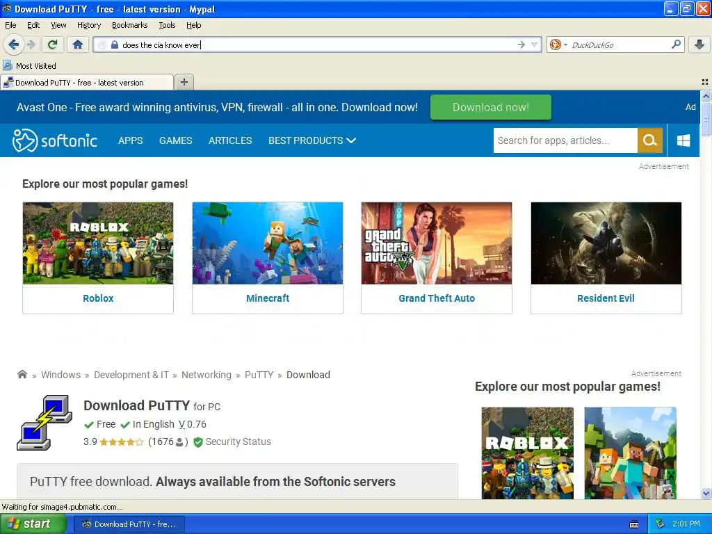Image resolution: width=712 pixels, height=534 pixels.
Task: Open the History menu
Action: (89, 25)
